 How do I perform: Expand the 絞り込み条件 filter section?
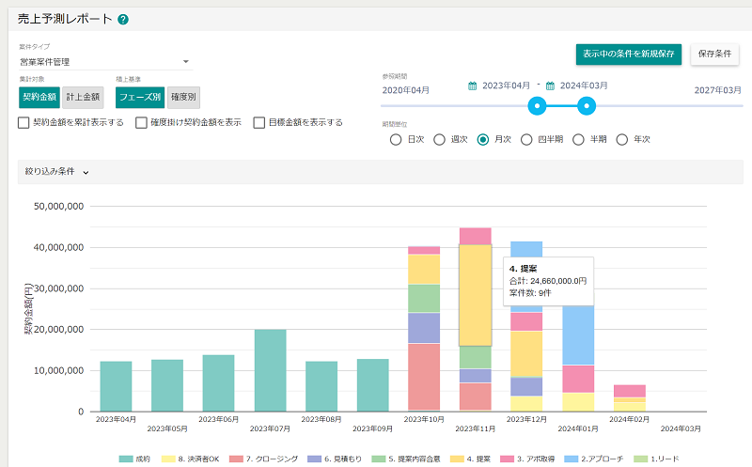point(55,172)
